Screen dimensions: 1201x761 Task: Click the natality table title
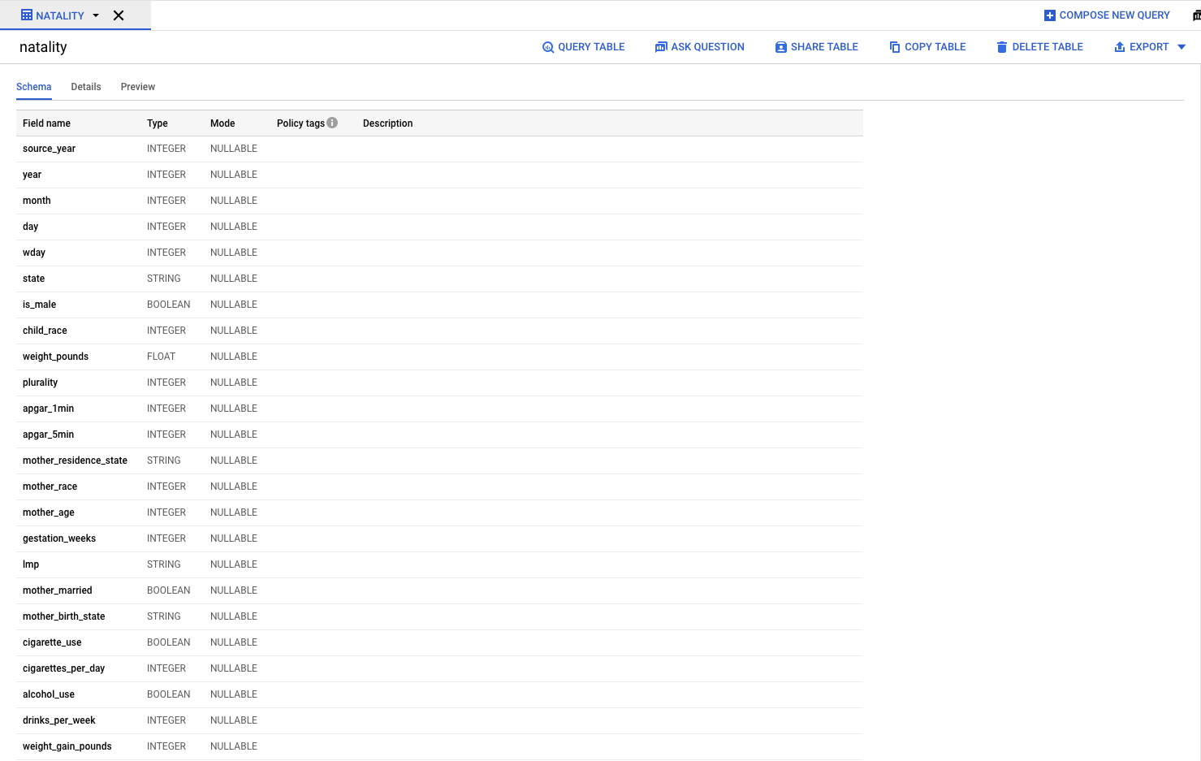pyautogui.click(x=43, y=47)
